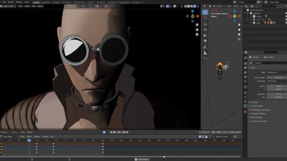
Task: Toggle snapping magnet in main viewport header
Action: [97, 6]
